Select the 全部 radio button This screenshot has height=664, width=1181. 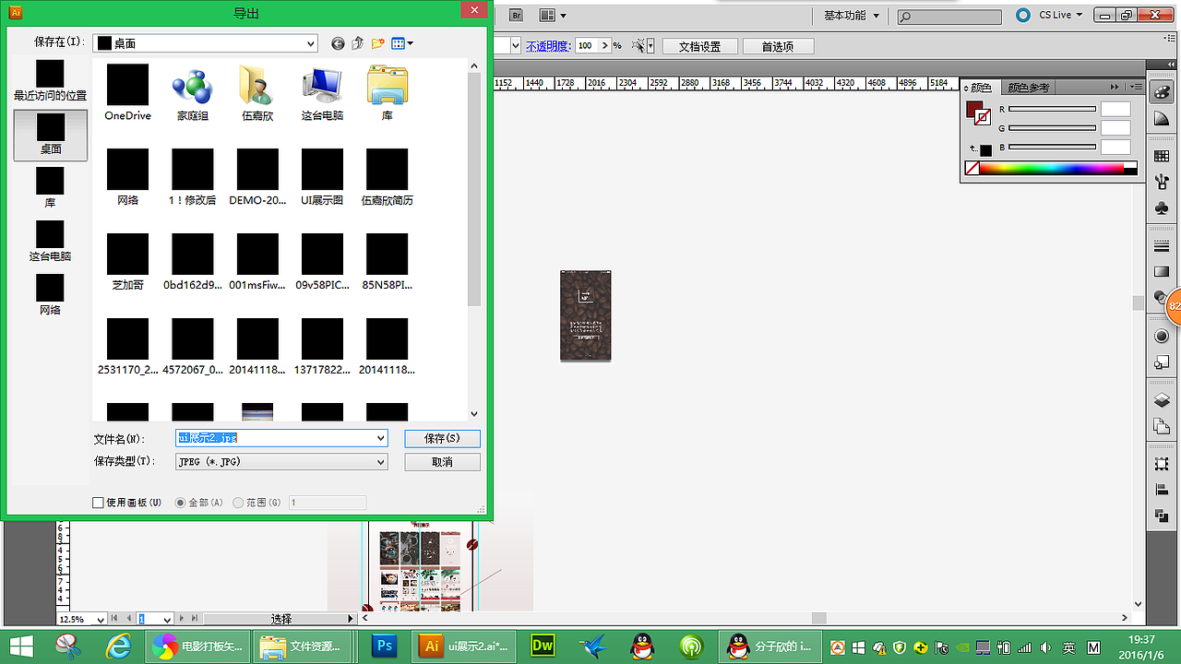181,503
